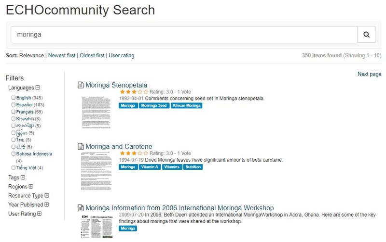Screen dimensions: 386x242
Task: Go to Next page of results
Action: click(369, 74)
